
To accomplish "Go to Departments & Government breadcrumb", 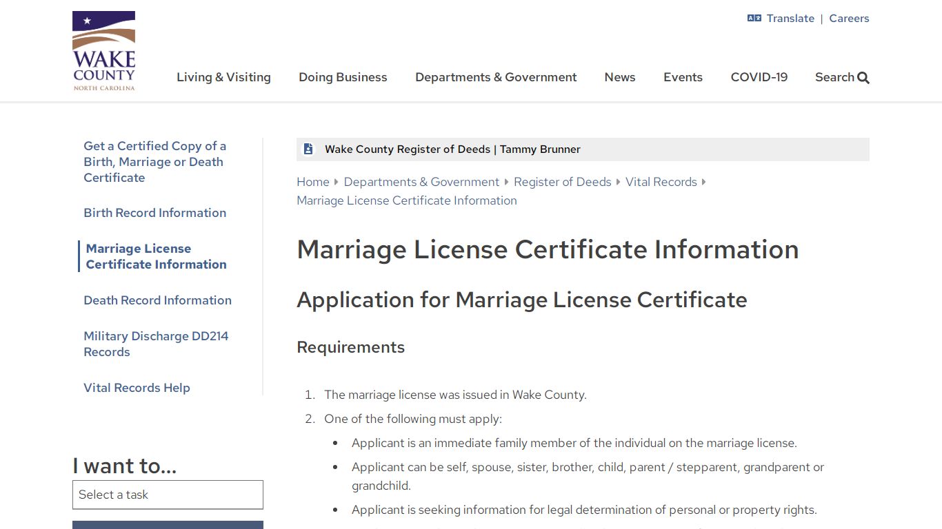I will tap(421, 182).
